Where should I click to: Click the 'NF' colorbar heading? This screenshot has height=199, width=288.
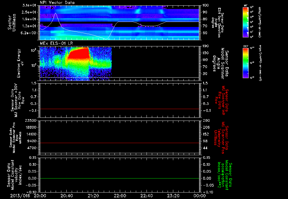click(246, 6)
